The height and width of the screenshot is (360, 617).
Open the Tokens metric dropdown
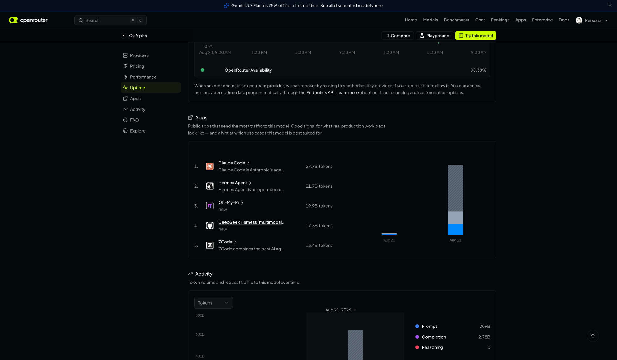pyautogui.click(x=213, y=303)
